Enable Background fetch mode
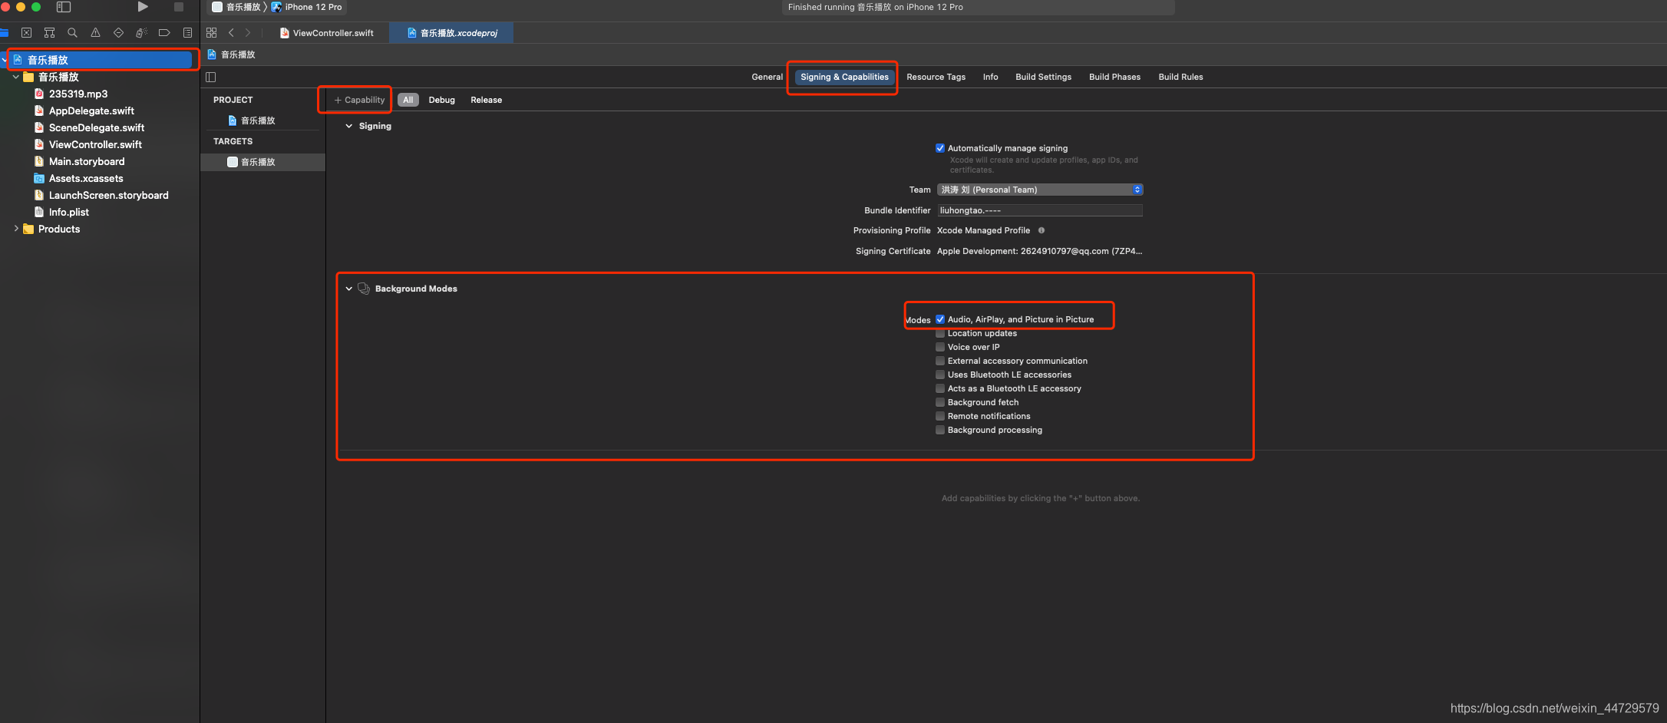The height and width of the screenshot is (723, 1667). (939, 402)
